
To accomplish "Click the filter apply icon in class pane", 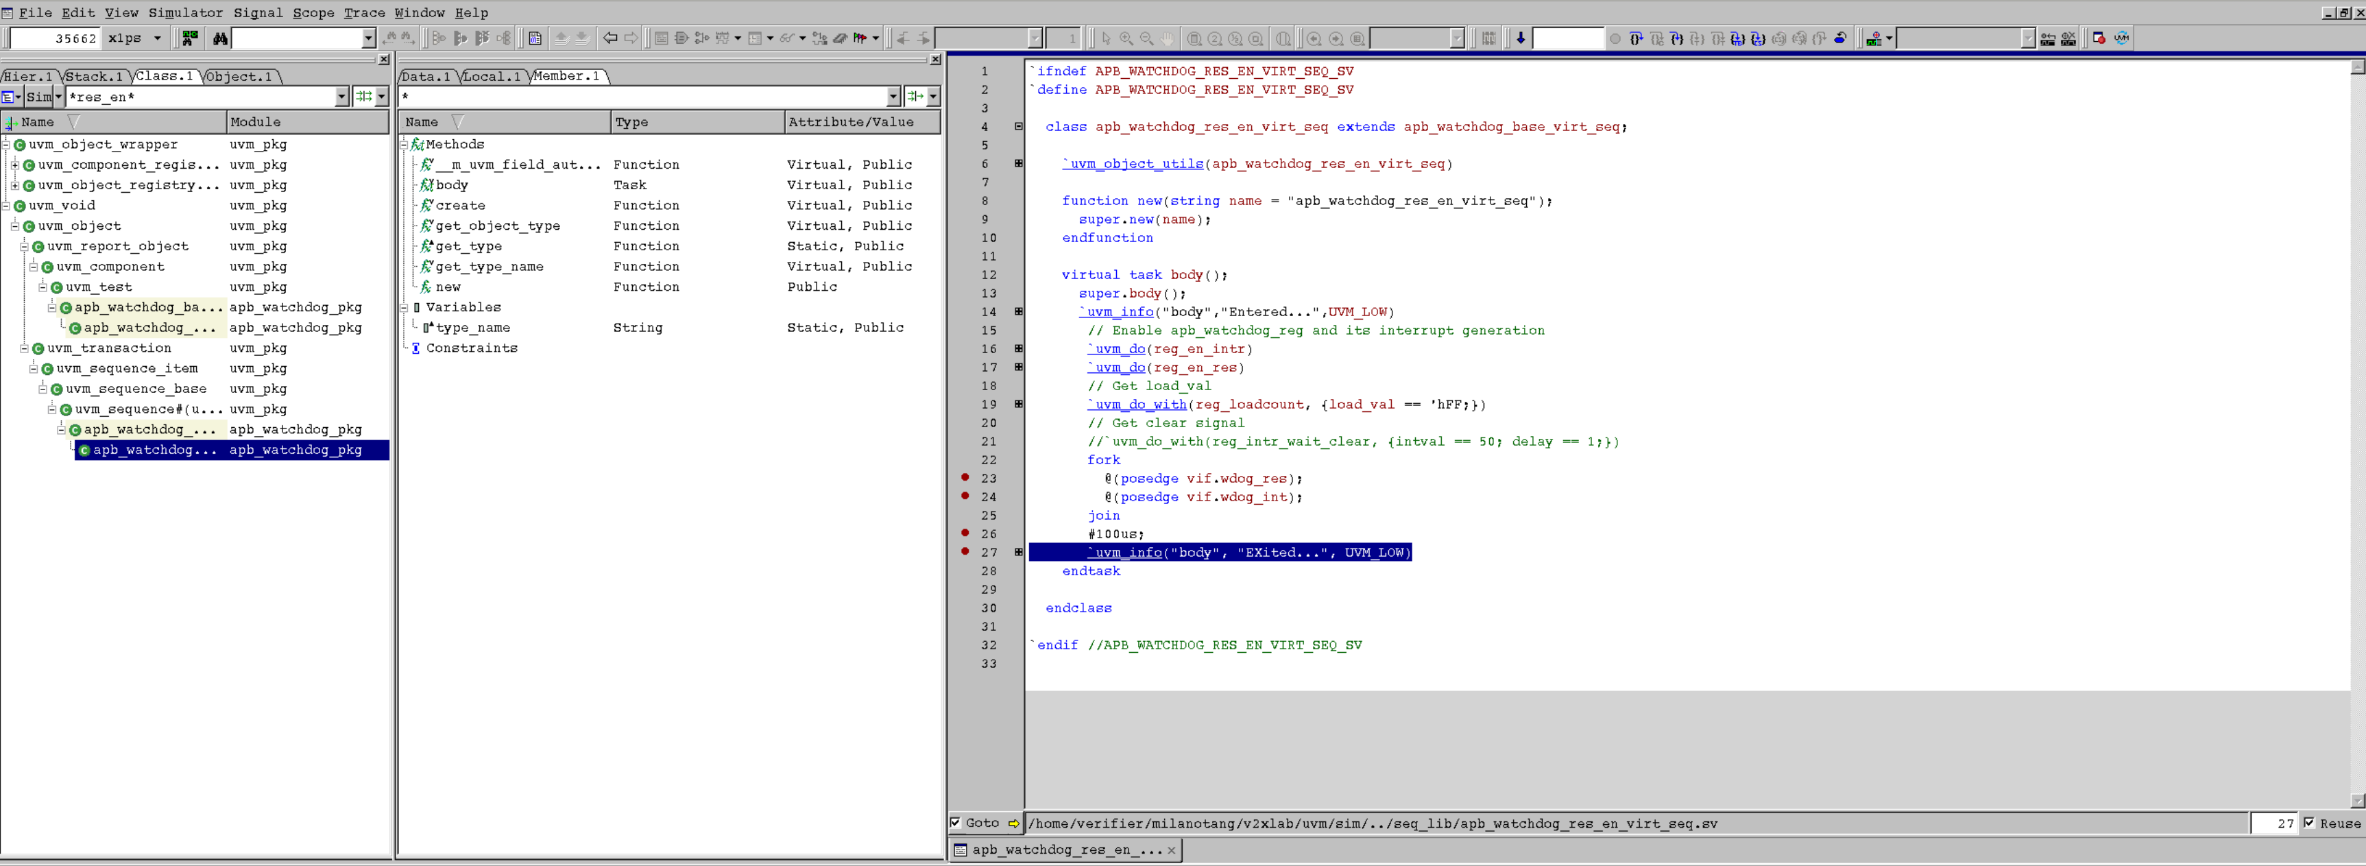I will point(365,97).
